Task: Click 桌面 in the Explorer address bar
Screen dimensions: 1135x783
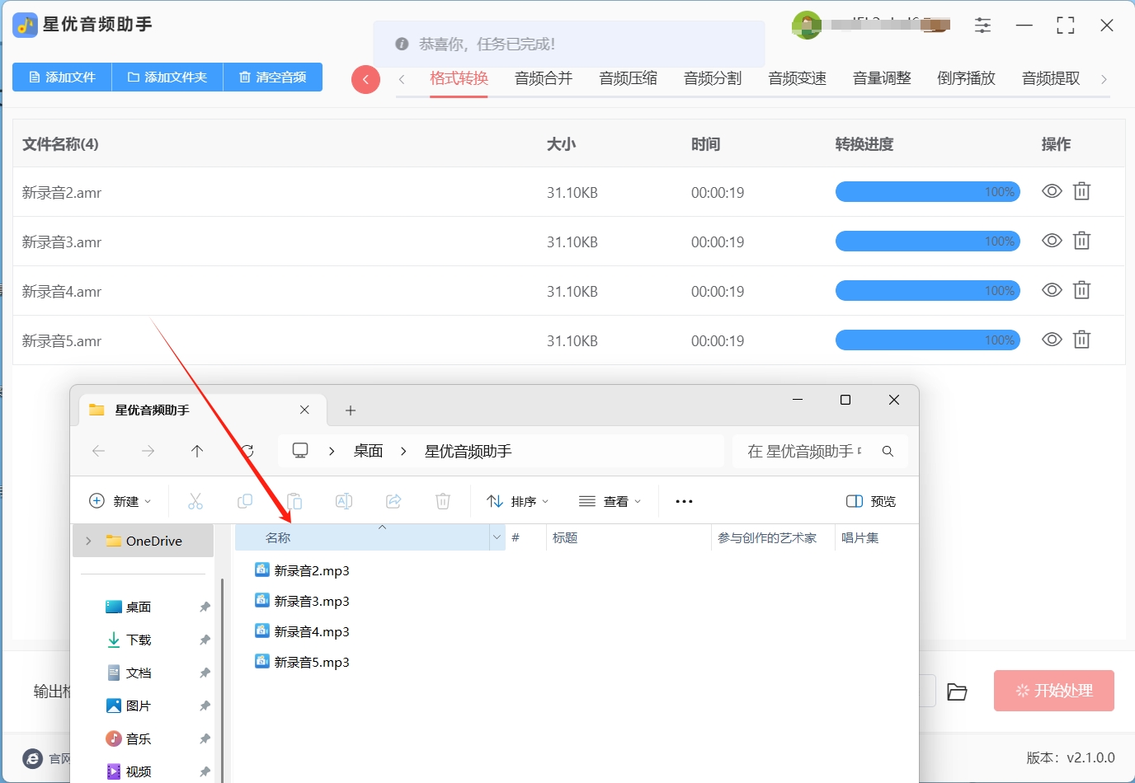Action: pos(369,451)
